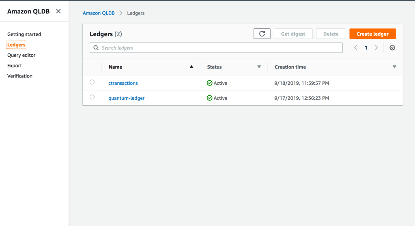
Task: Click the quantum-ledger Active status icon
Action: click(x=210, y=98)
